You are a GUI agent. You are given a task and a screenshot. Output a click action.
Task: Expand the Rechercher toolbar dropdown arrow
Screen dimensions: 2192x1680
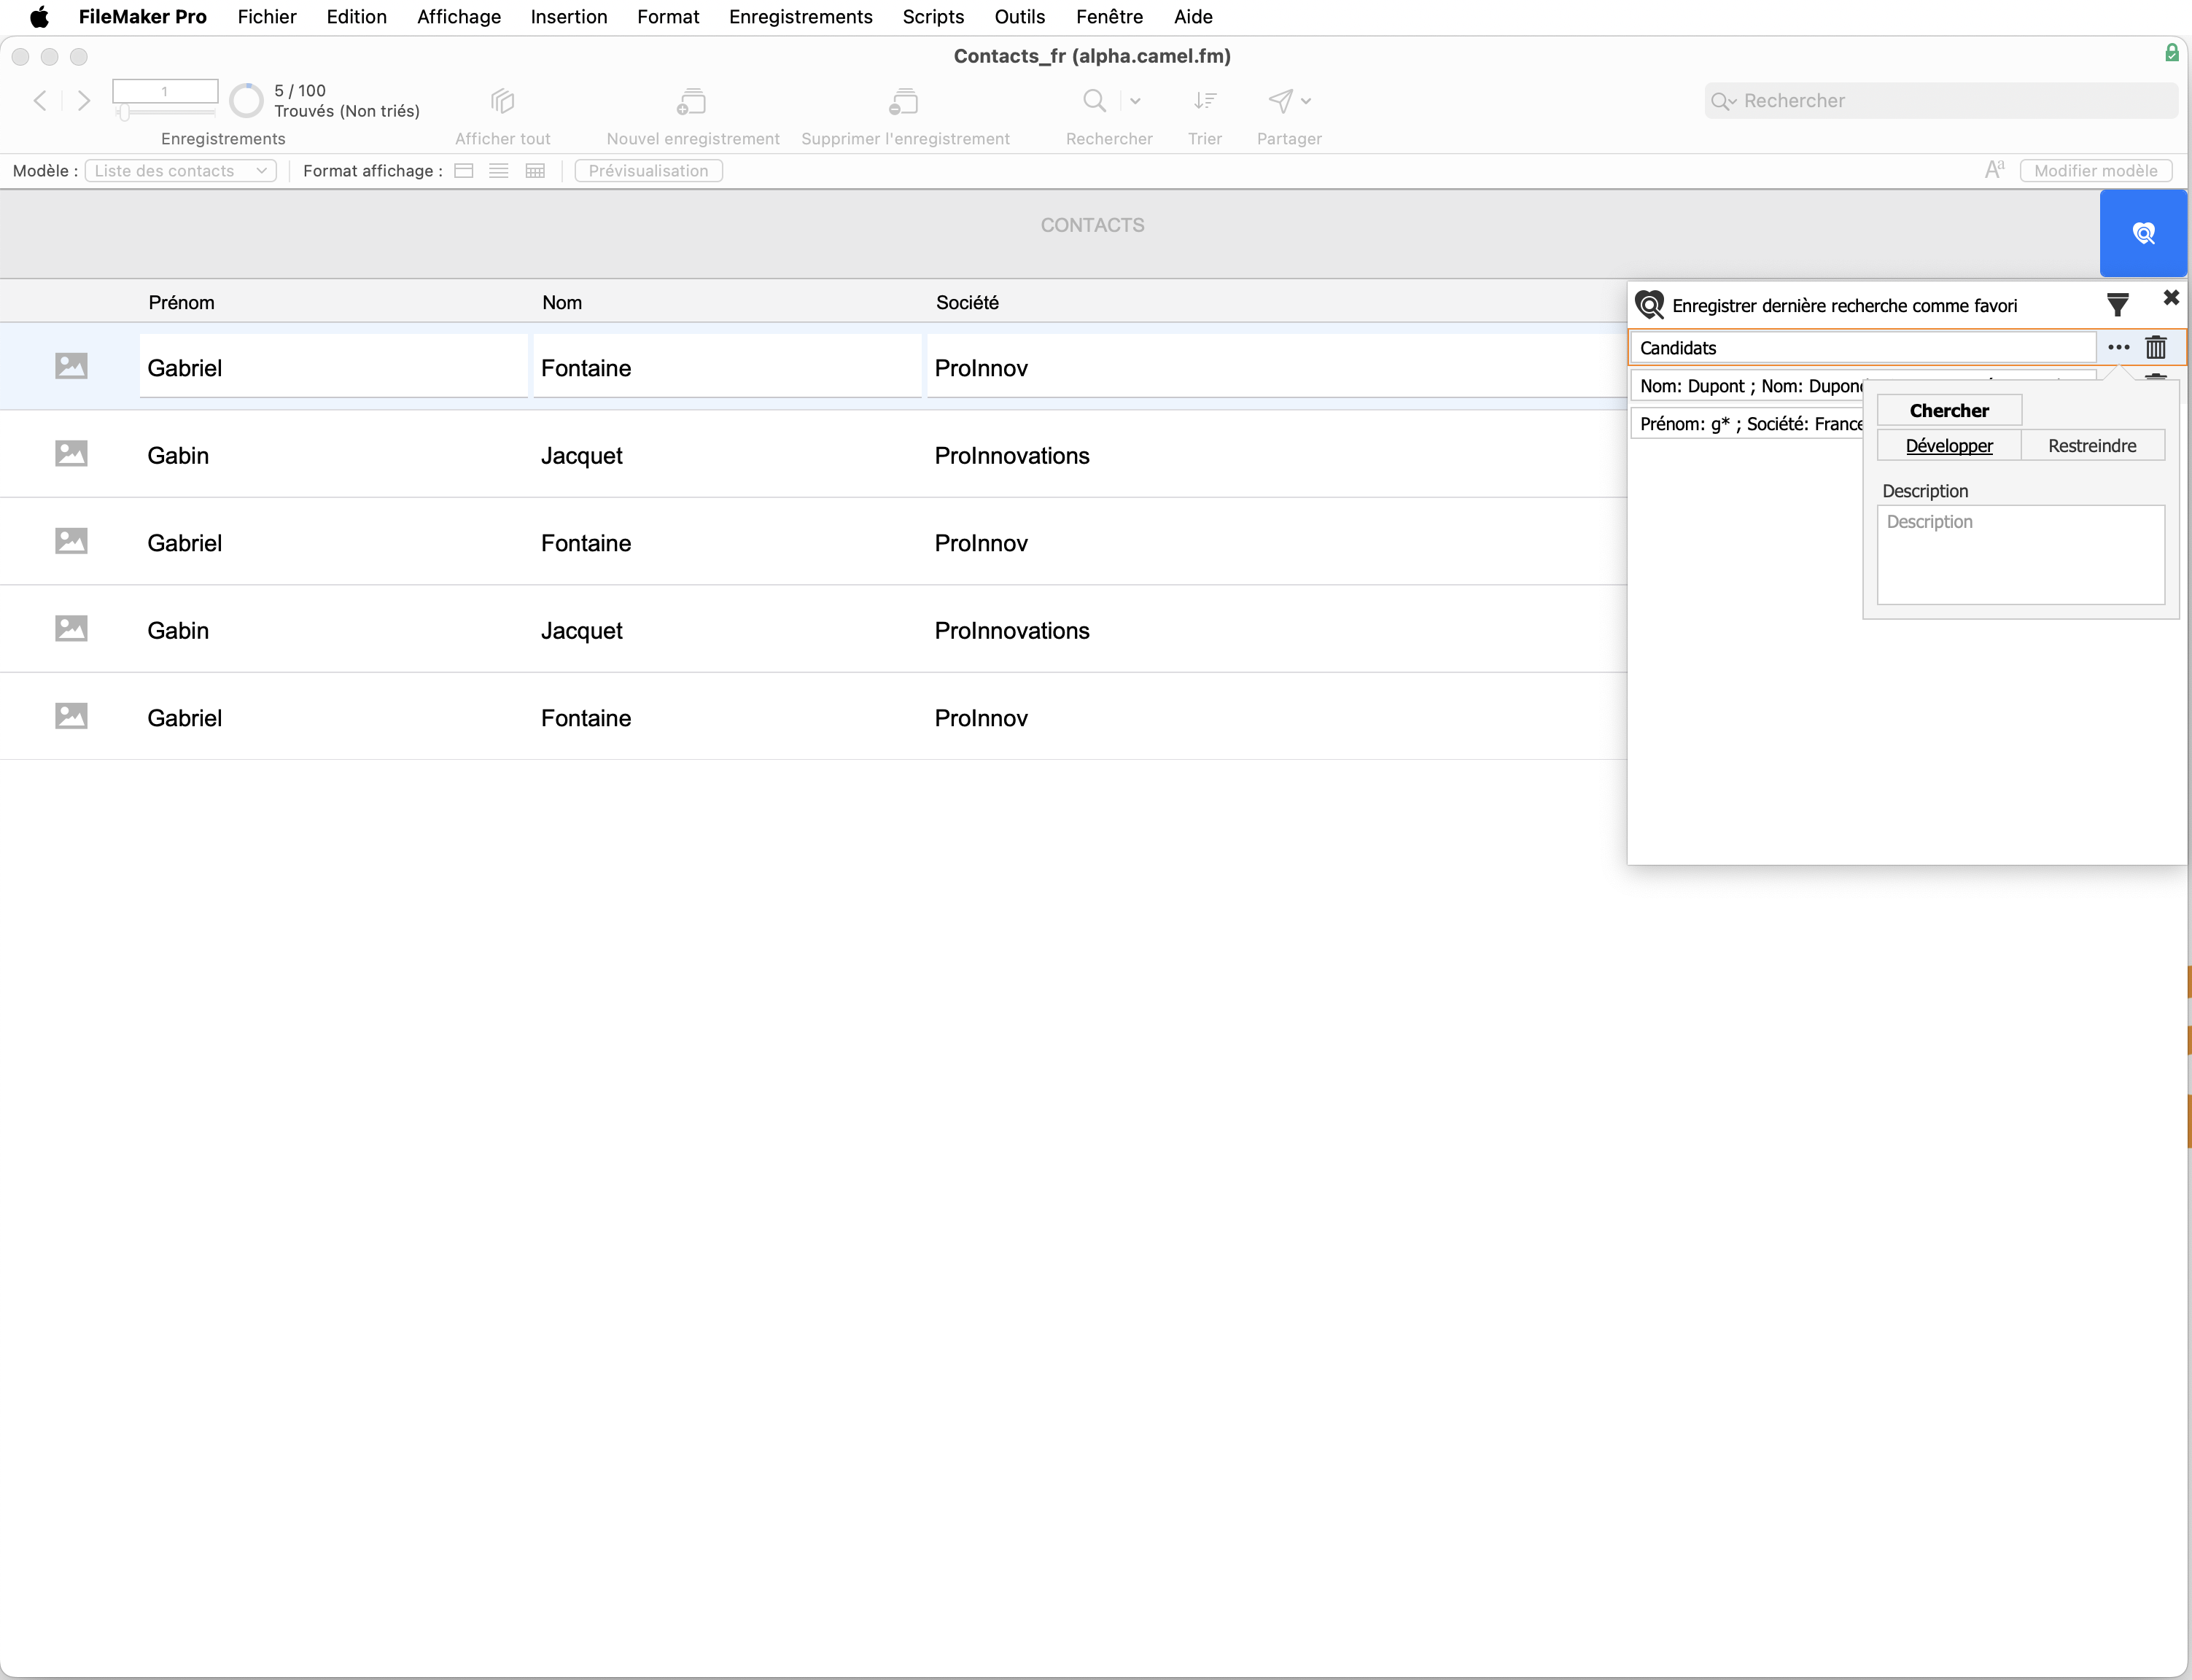pyautogui.click(x=1135, y=101)
